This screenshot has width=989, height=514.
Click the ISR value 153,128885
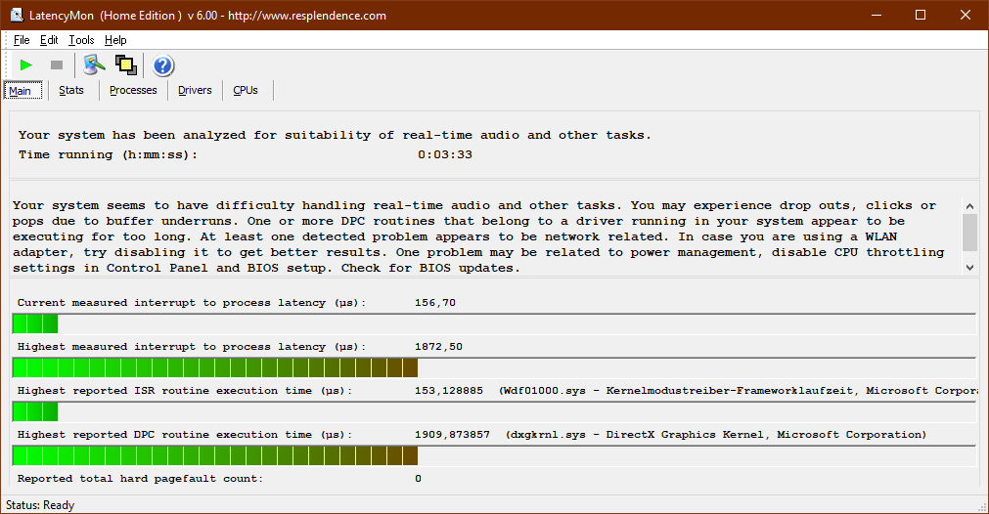[448, 391]
